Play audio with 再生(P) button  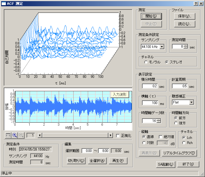(x=118, y=161)
